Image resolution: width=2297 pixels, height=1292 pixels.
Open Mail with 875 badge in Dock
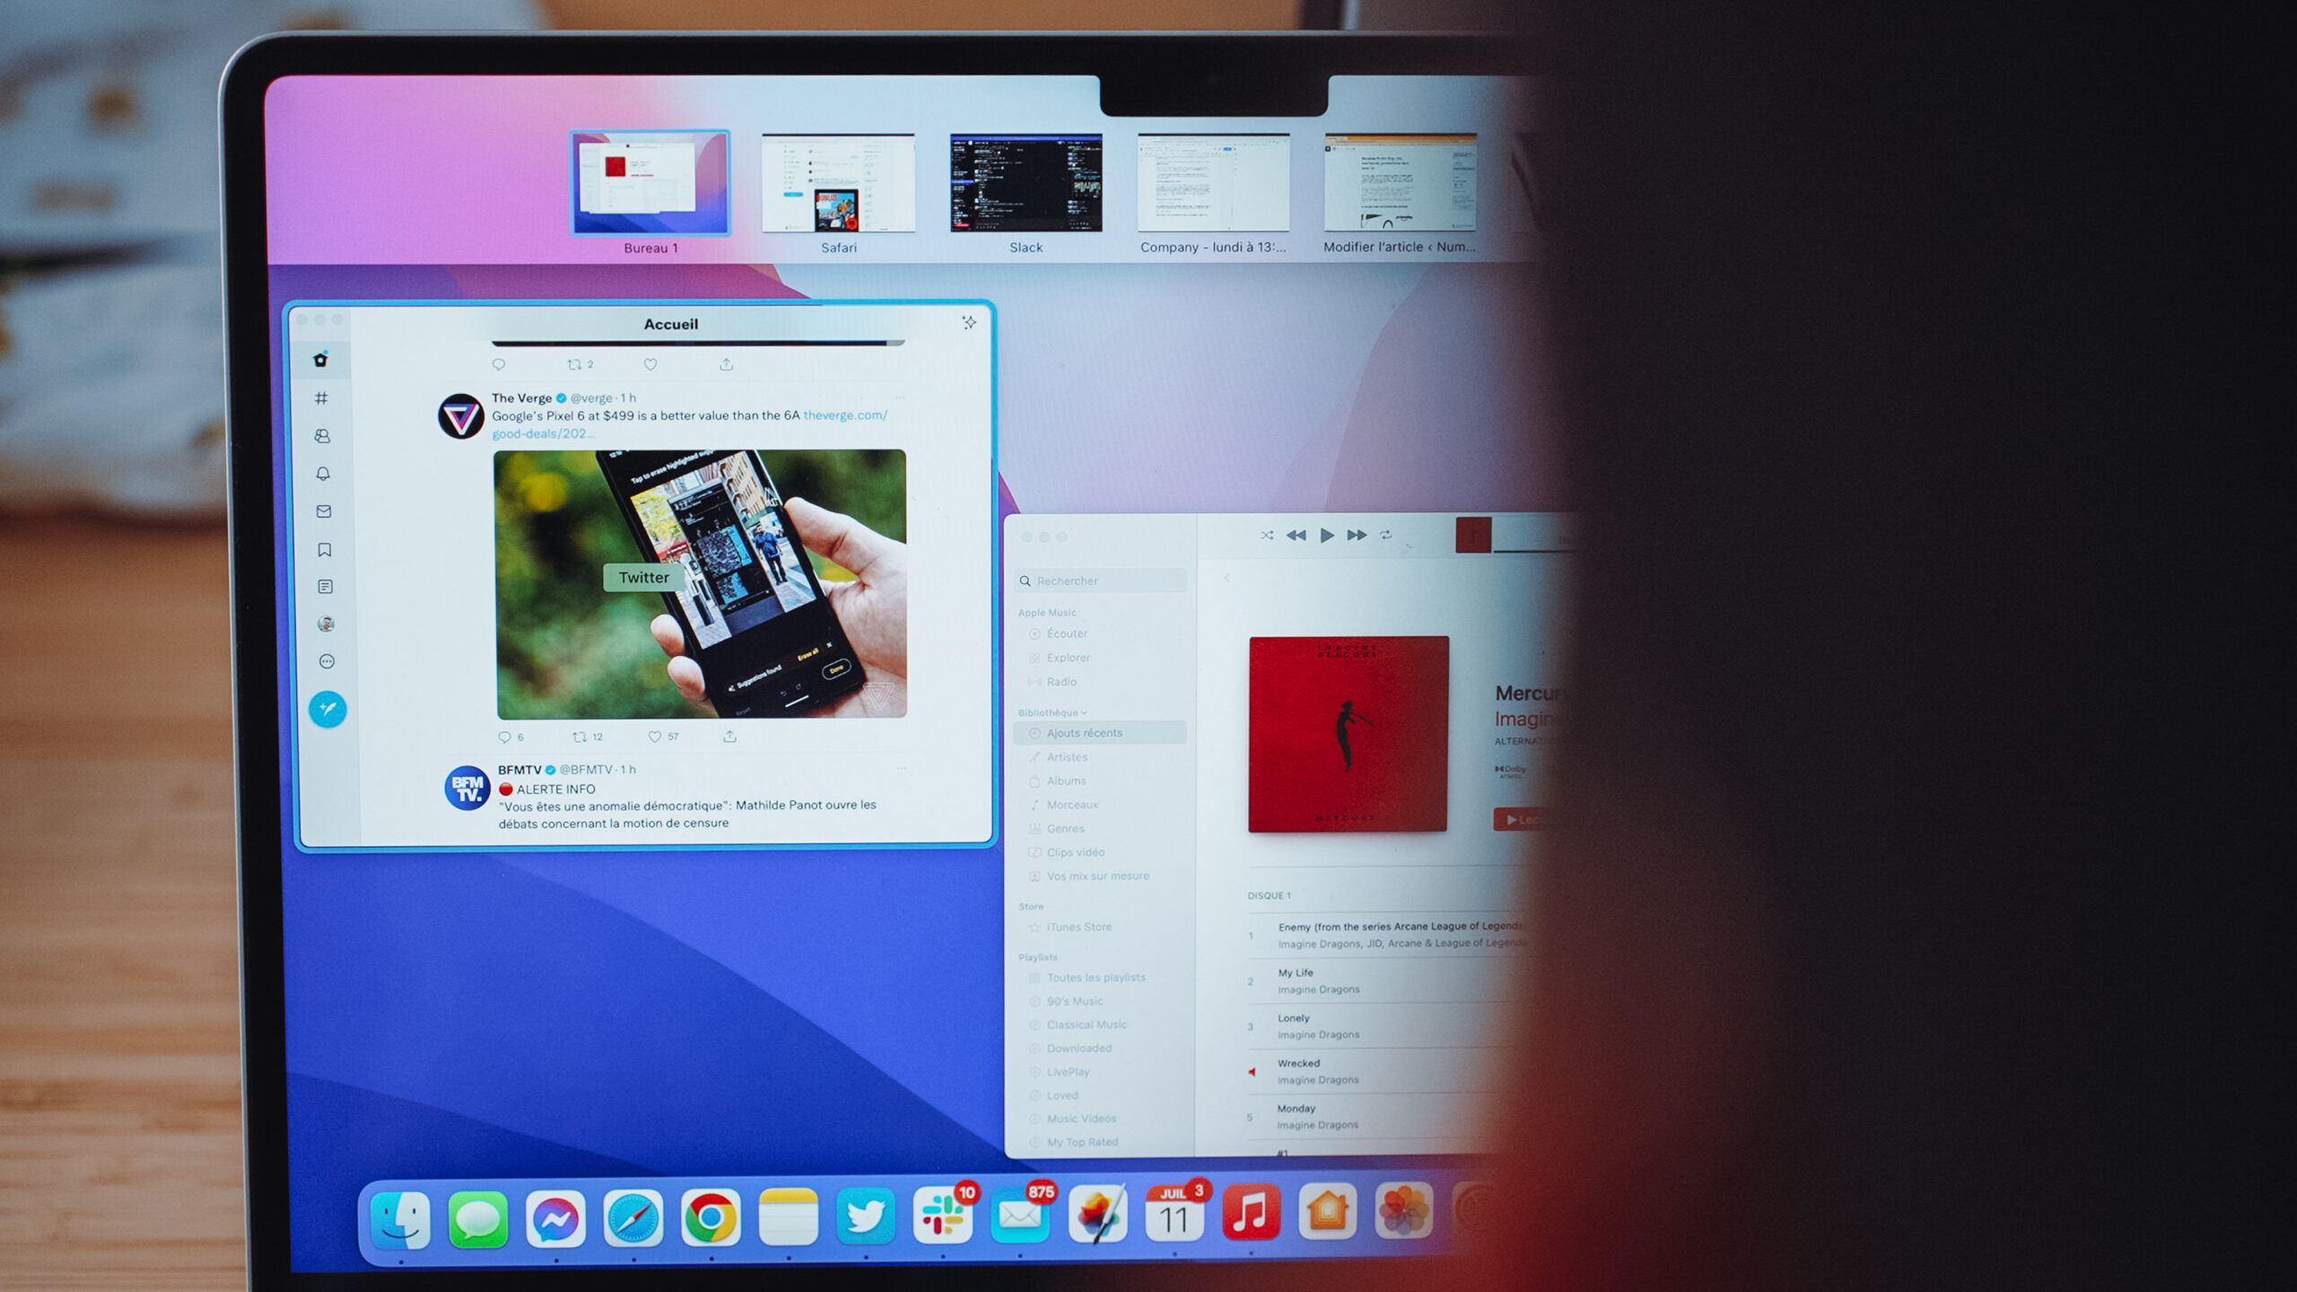pyautogui.click(x=1020, y=1217)
